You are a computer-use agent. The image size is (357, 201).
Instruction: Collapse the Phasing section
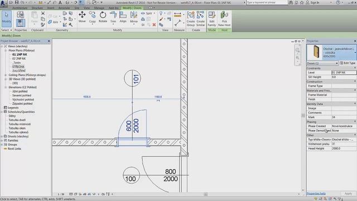[355, 122]
